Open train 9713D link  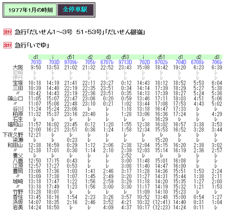[x=125, y=62]
